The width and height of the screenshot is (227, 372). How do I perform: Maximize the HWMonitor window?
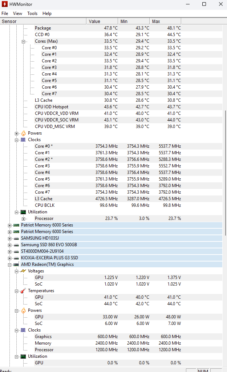(x=204, y=4)
